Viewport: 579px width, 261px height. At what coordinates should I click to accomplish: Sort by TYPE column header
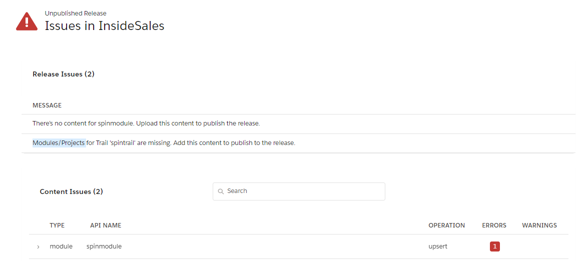(57, 225)
